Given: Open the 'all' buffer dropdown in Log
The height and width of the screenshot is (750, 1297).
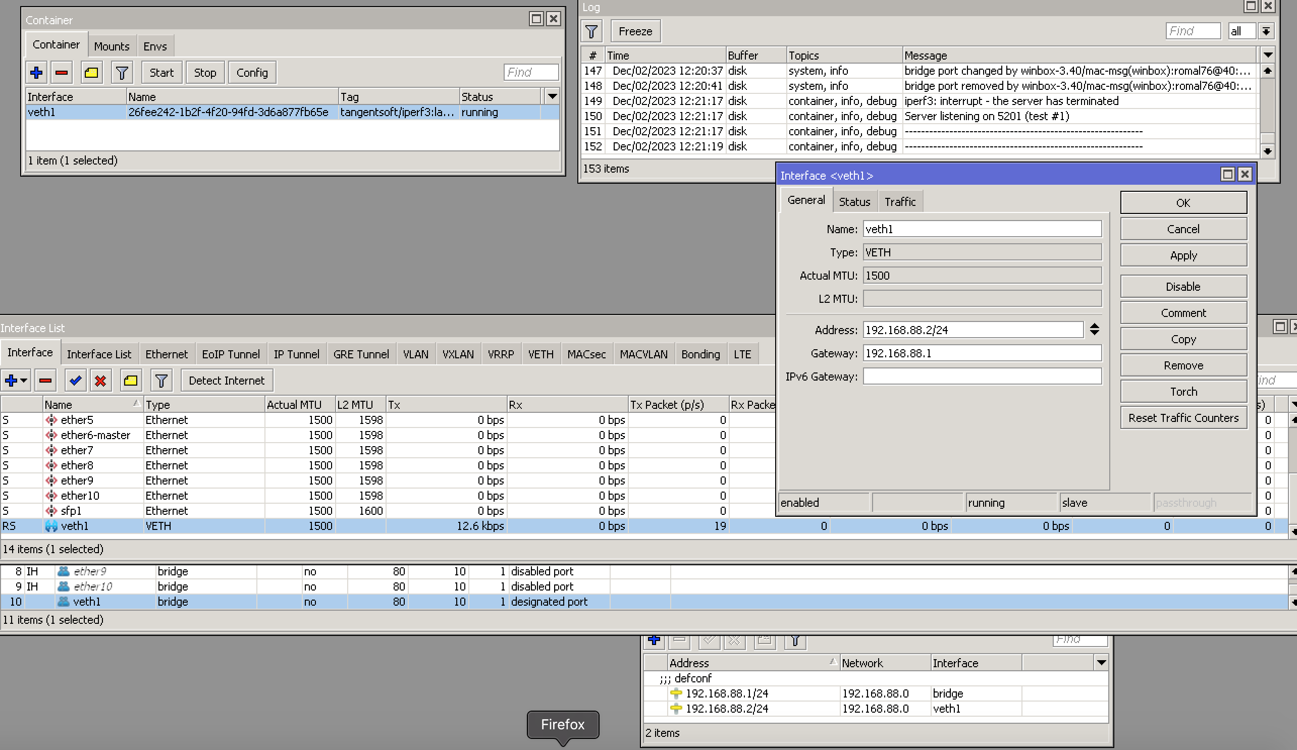Looking at the screenshot, I should pyautogui.click(x=1266, y=31).
